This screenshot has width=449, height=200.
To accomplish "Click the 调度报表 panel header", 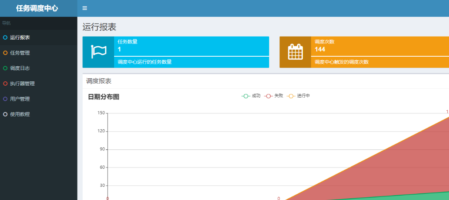I will pos(99,81).
